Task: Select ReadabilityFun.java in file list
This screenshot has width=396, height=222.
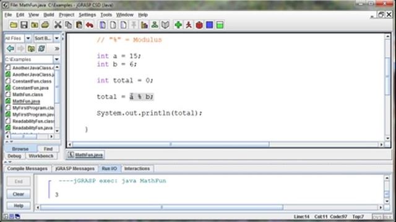Action: [x=33, y=128]
